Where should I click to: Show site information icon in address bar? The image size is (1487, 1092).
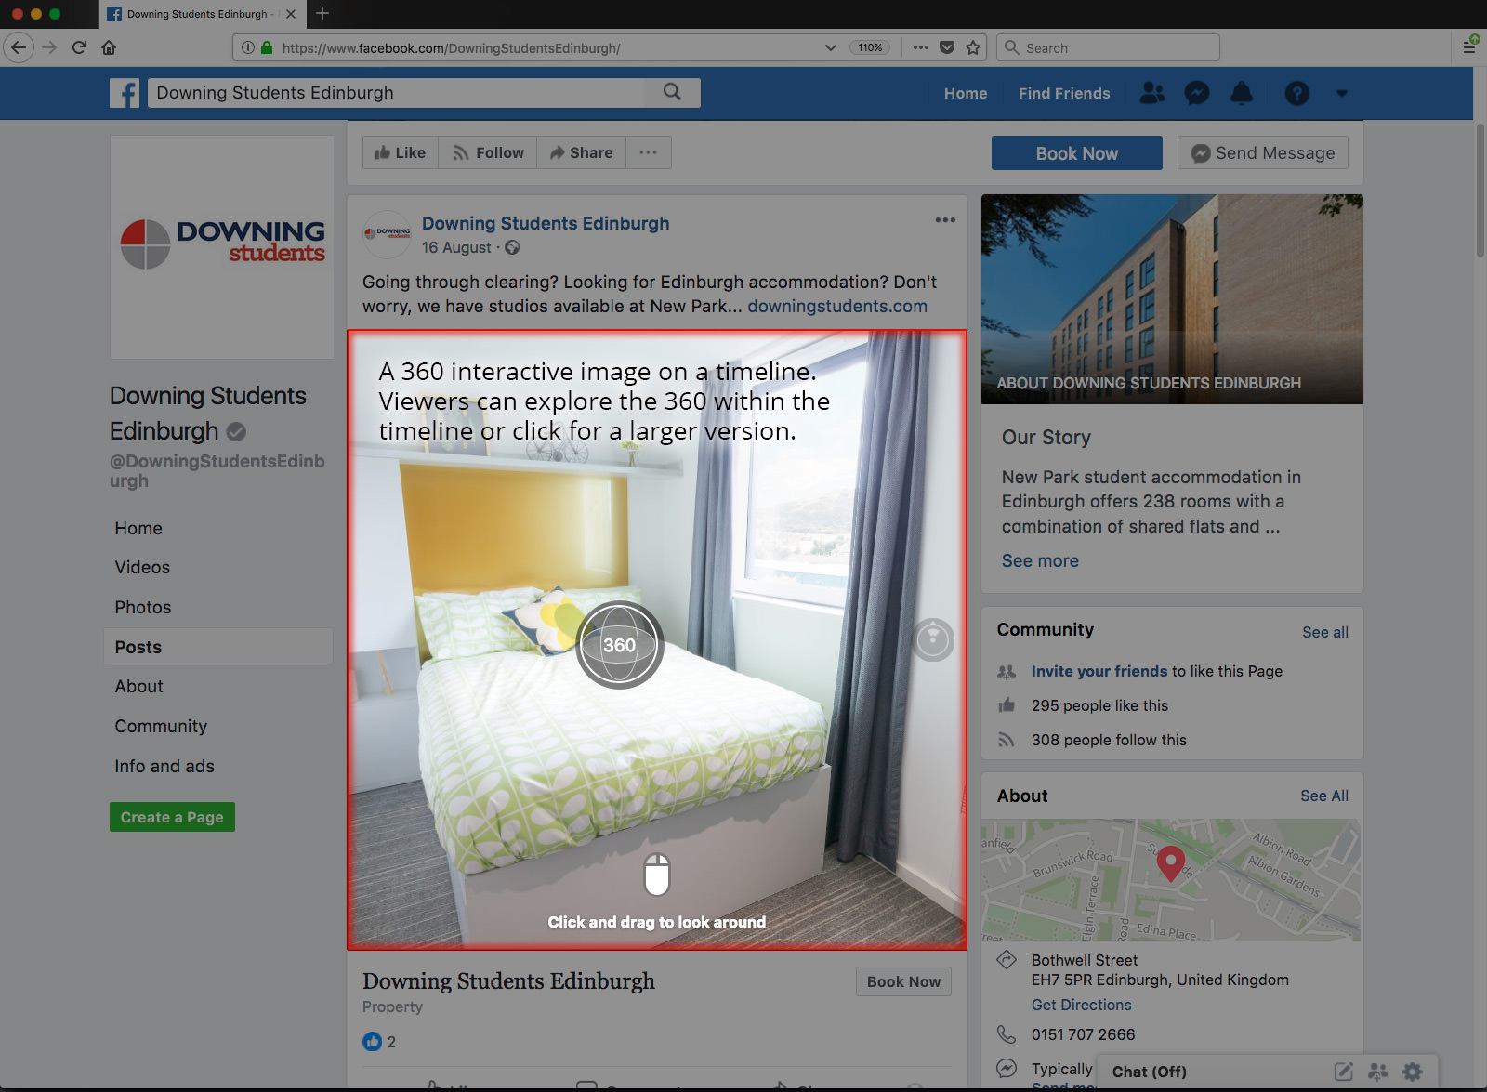247,47
